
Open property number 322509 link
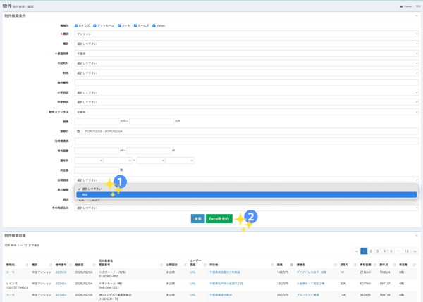click(61, 272)
